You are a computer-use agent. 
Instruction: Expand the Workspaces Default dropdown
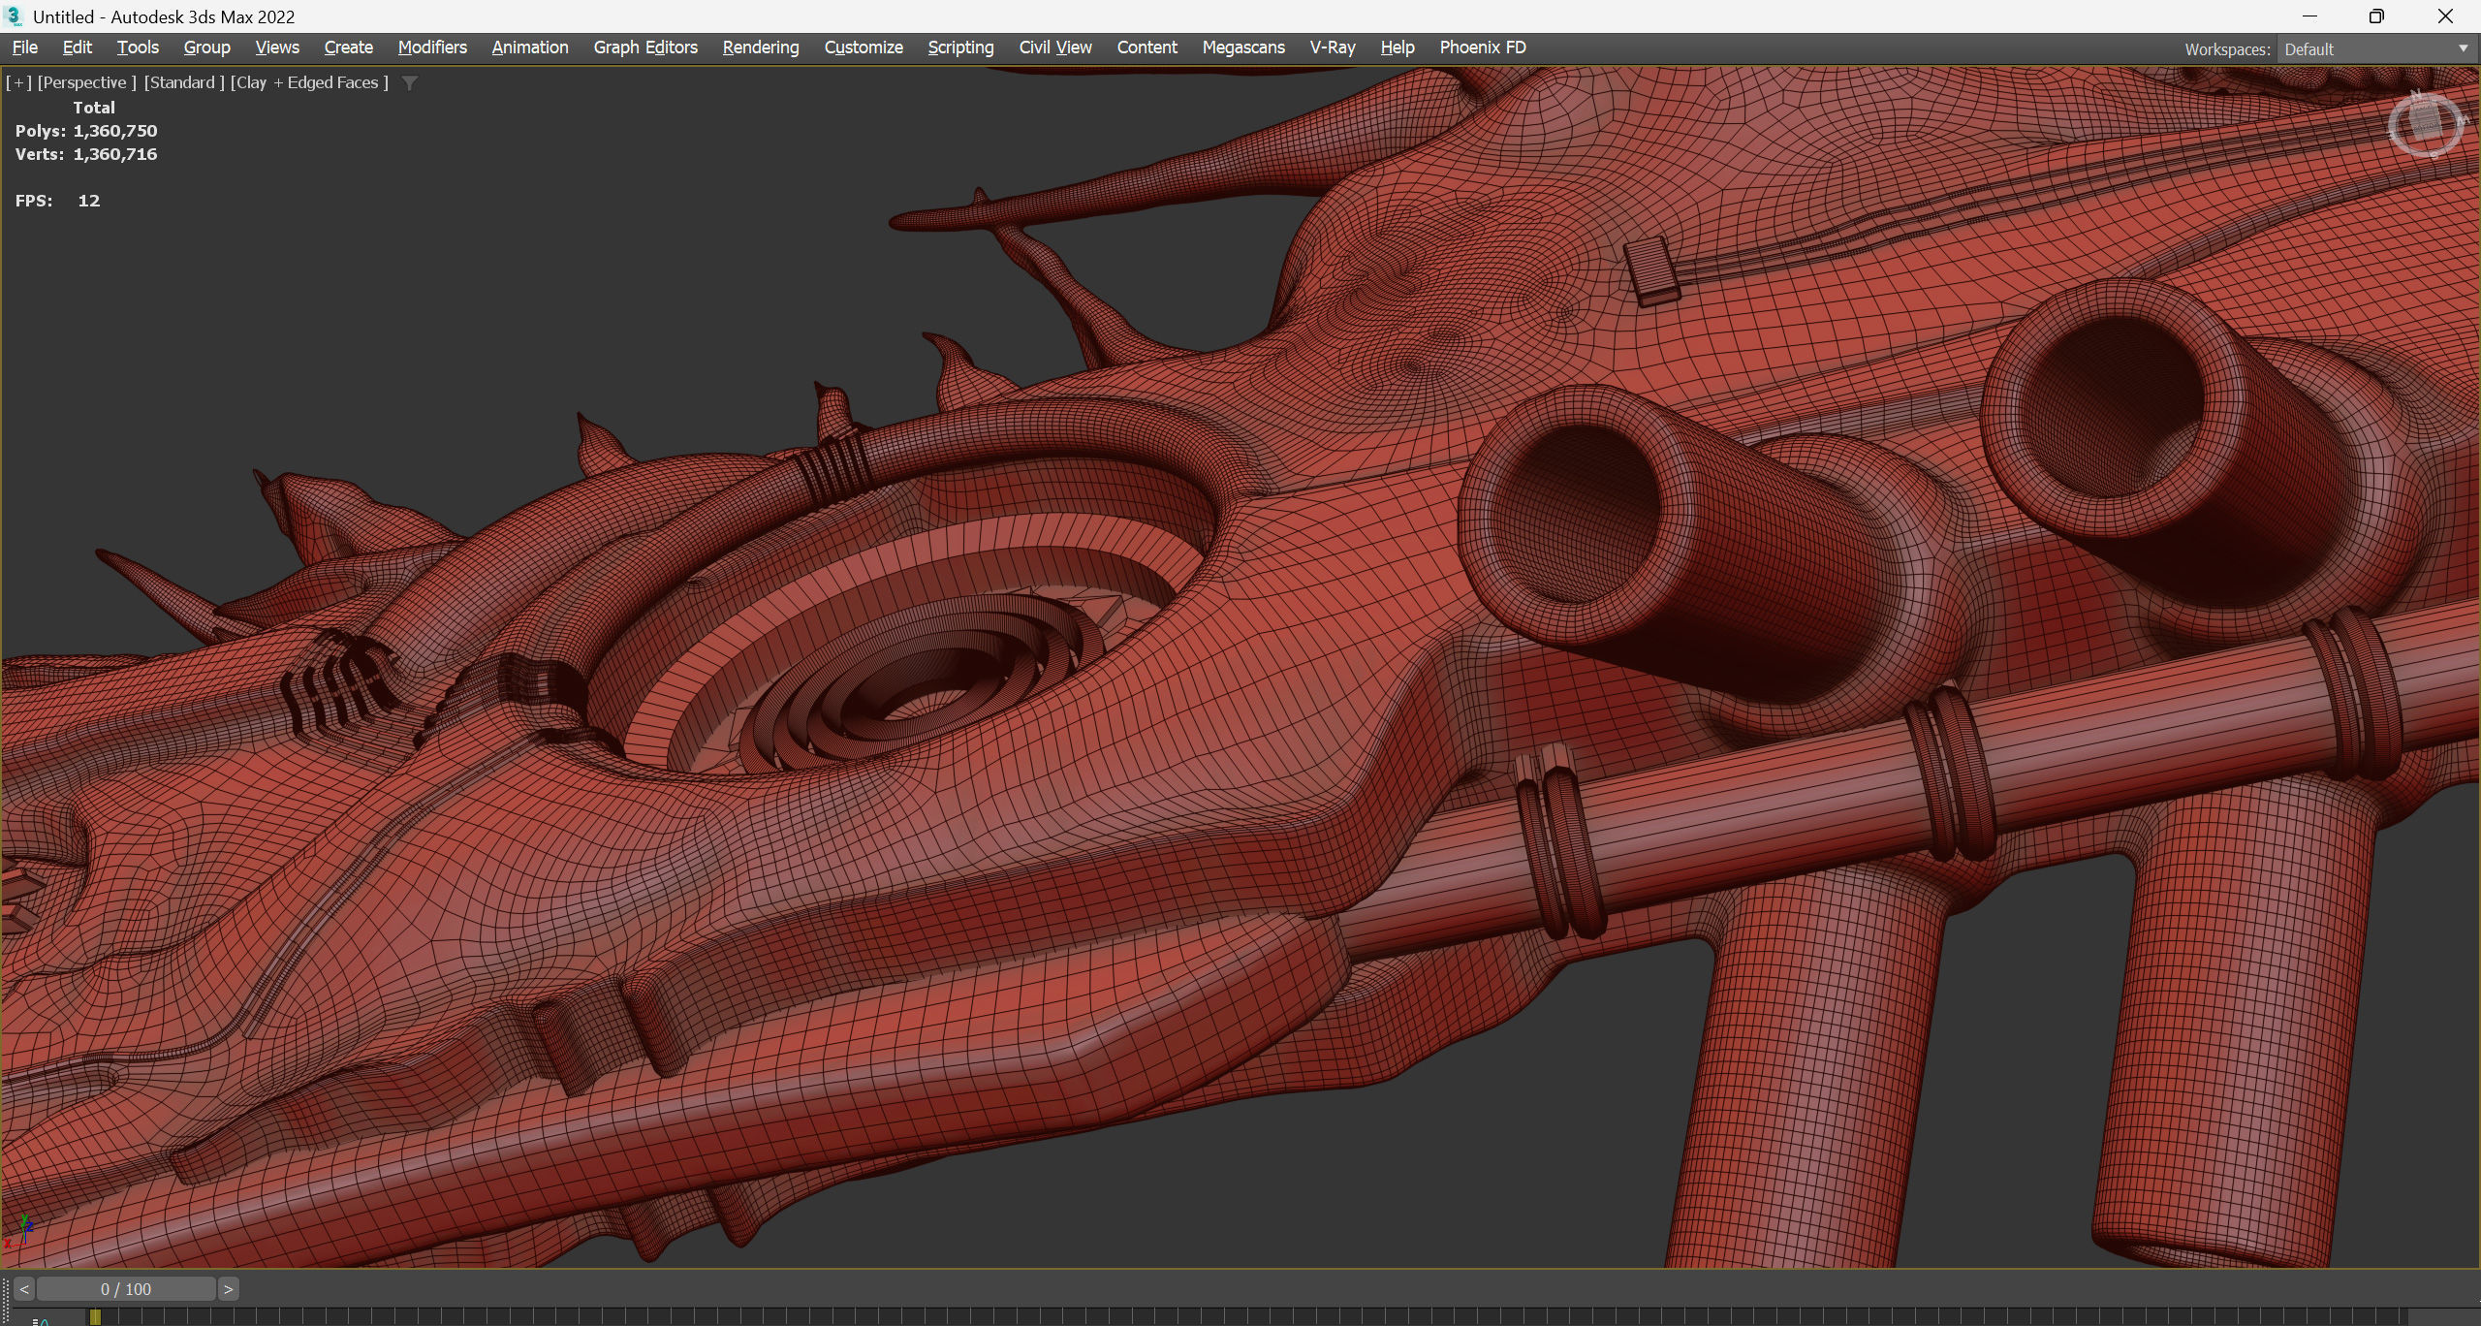2376,49
